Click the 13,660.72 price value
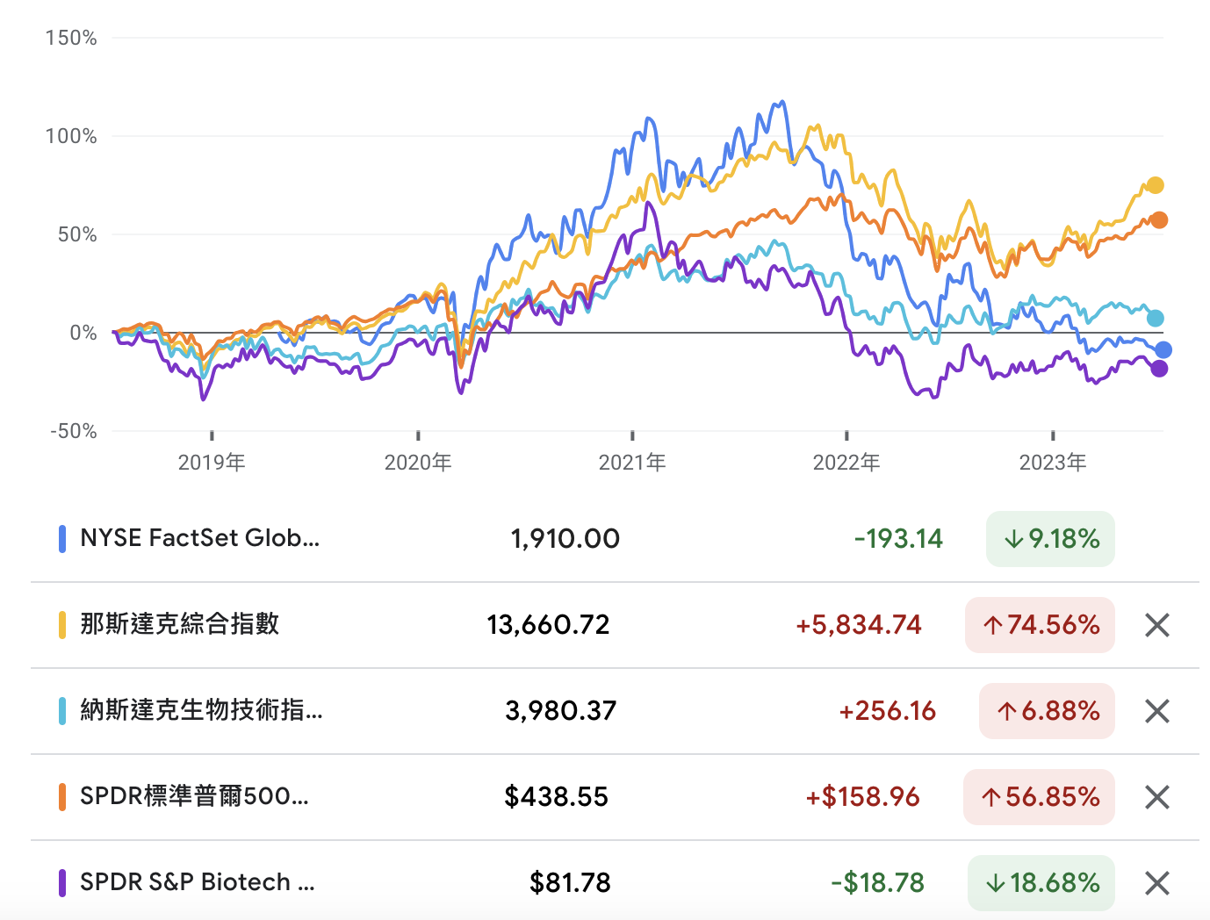The width and height of the screenshot is (1210, 920). coord(548,624)
